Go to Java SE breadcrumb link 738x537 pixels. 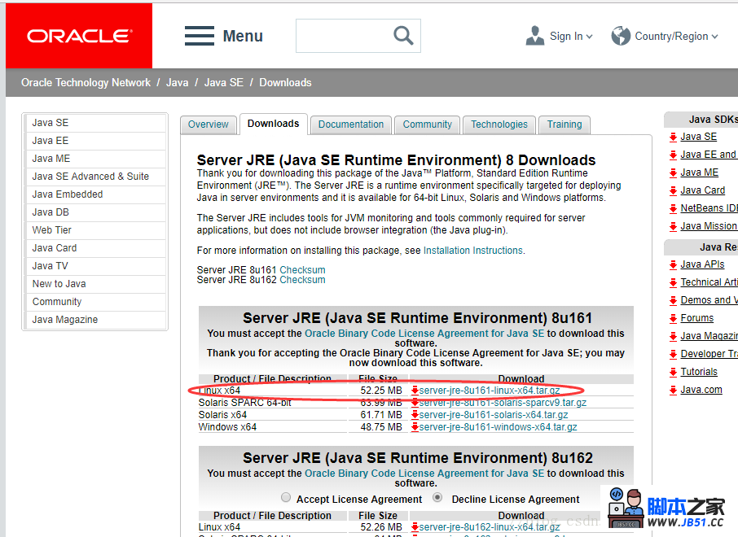(x=223, y=83)
